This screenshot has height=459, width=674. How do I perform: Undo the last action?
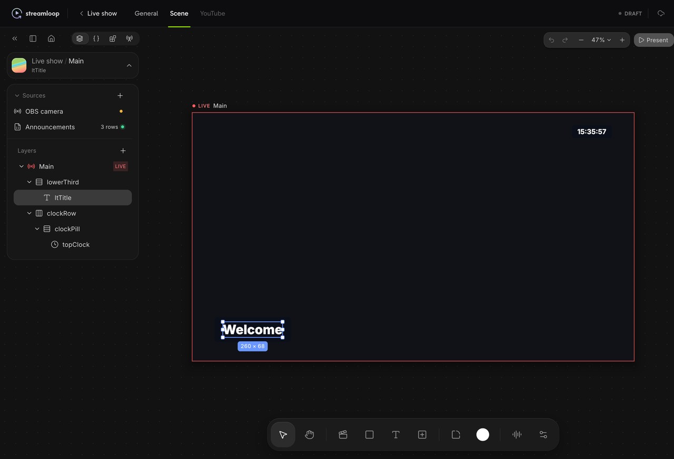(x=551, y=40)
